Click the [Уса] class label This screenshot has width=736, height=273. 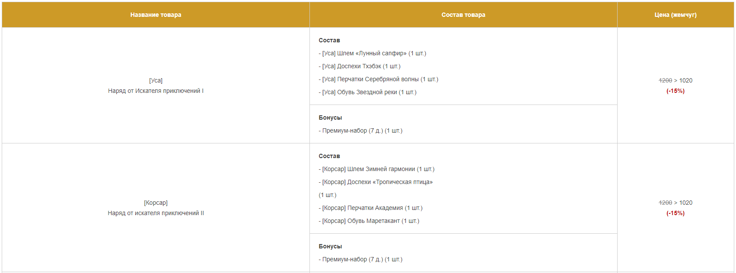tap(156, 80)
